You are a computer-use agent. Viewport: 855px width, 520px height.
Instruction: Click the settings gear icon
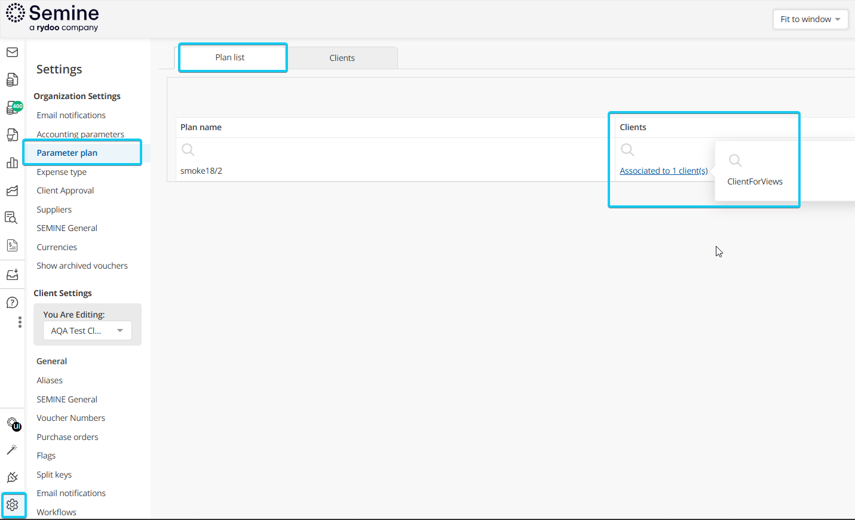(13, 505)
